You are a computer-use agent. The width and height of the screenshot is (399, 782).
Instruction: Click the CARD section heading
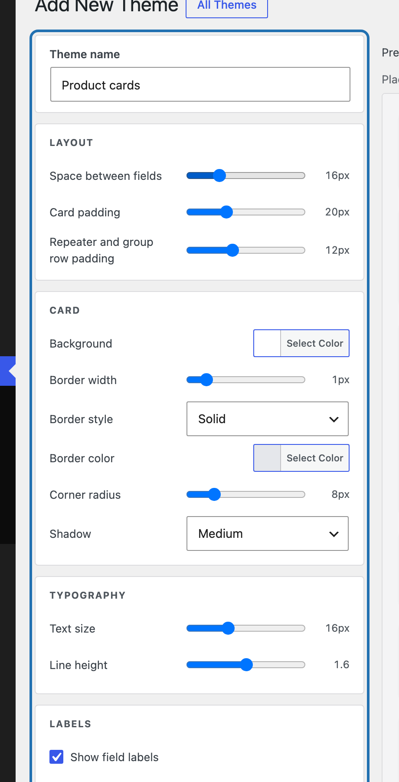(x=65, y=310)
